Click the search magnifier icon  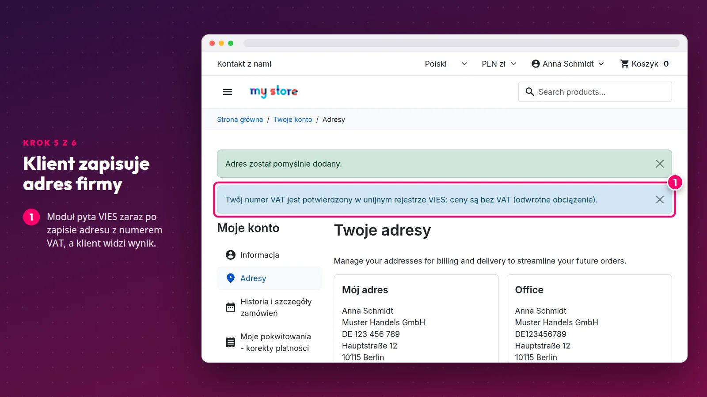(x=530, y=92)
